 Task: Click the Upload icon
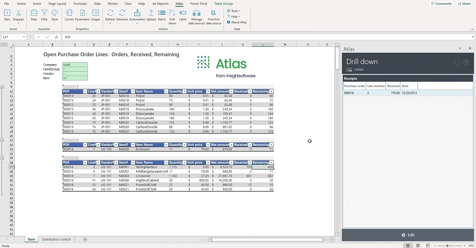pos(151,15)
